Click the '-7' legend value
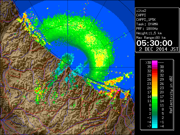Image resolution: width=180 pixels, height=135 pixels. pos(149,126)
